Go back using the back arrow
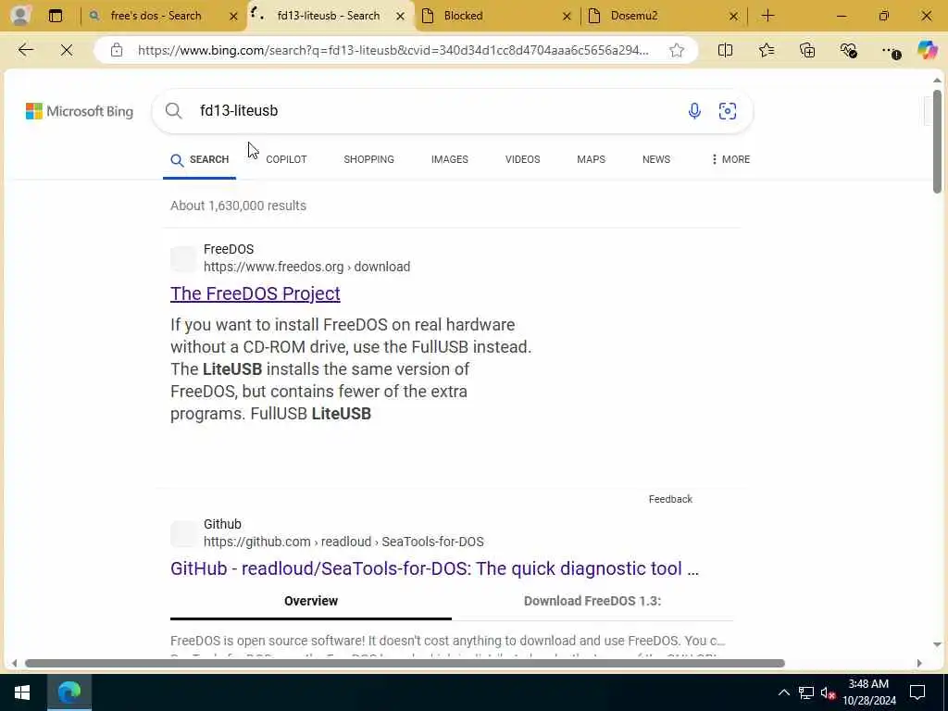Image resolution: width=948 pixels, height=711 pixels. tap(25, 50)
